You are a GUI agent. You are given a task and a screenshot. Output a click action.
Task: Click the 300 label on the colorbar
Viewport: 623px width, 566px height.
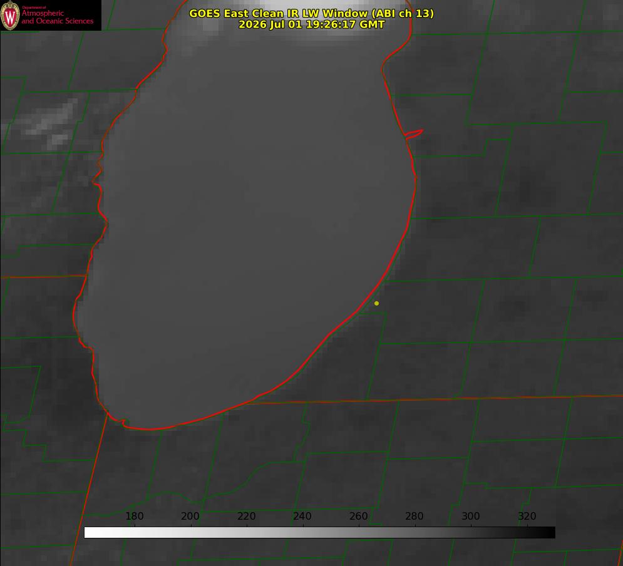point(470,516)
